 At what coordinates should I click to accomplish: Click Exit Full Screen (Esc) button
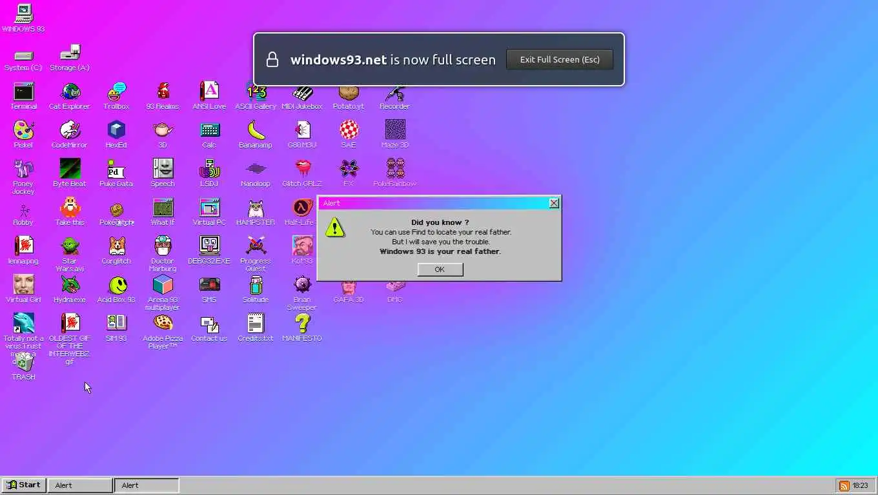560,59
